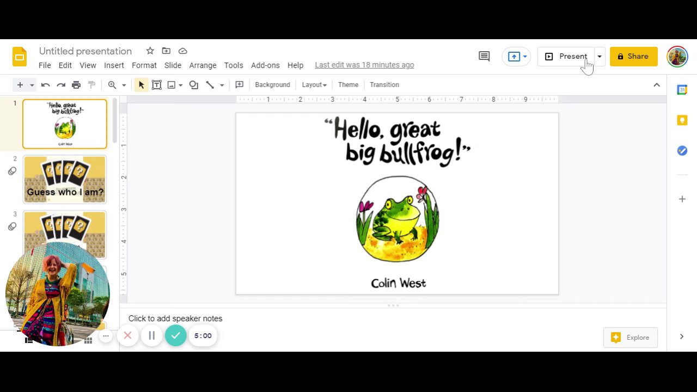The width and height of the screenshot is (697, 392).
Task: Open the File menu
Action: pos(45,65)
